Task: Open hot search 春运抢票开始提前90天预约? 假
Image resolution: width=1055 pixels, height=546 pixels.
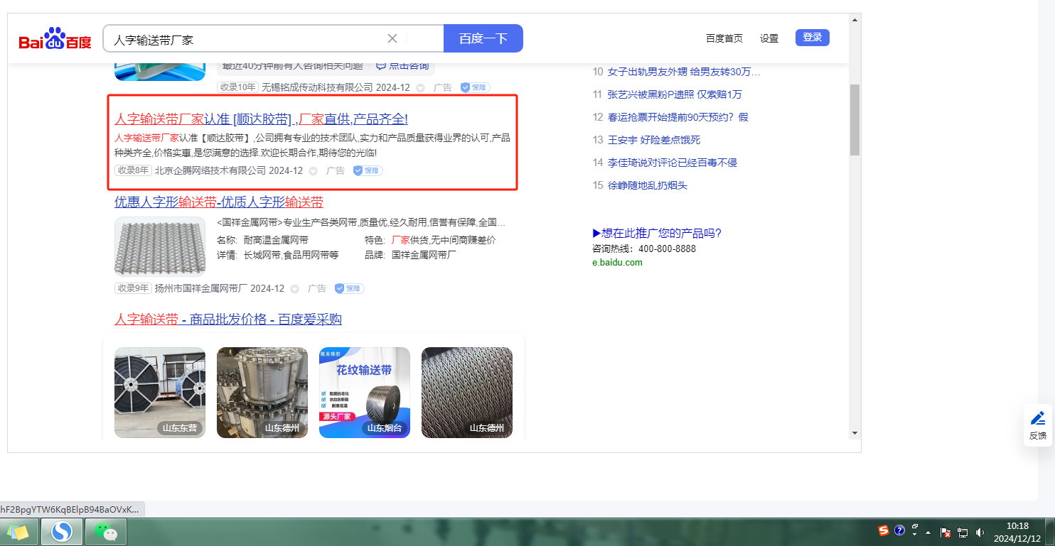Action: (x=678, y=117)
